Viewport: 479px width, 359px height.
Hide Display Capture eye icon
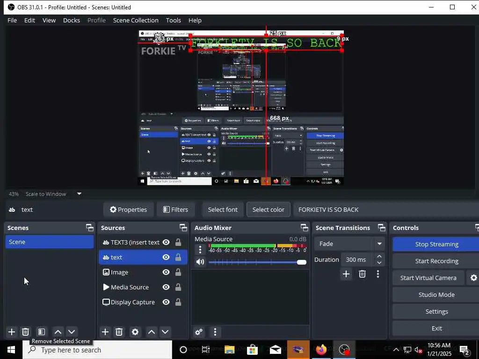(166, 302)
